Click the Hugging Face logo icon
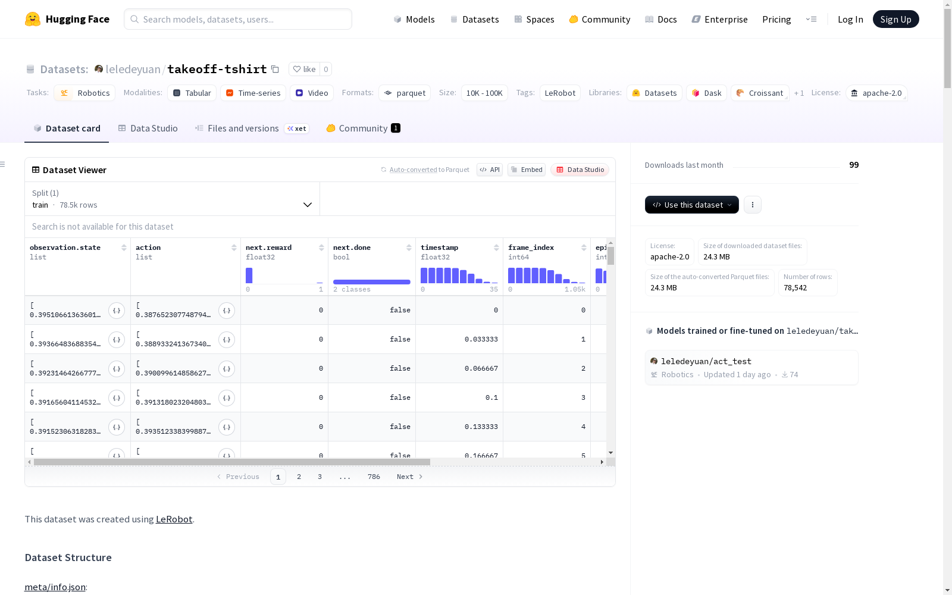Viewport: 952px width, 595px height. click(x=33, y=19)
